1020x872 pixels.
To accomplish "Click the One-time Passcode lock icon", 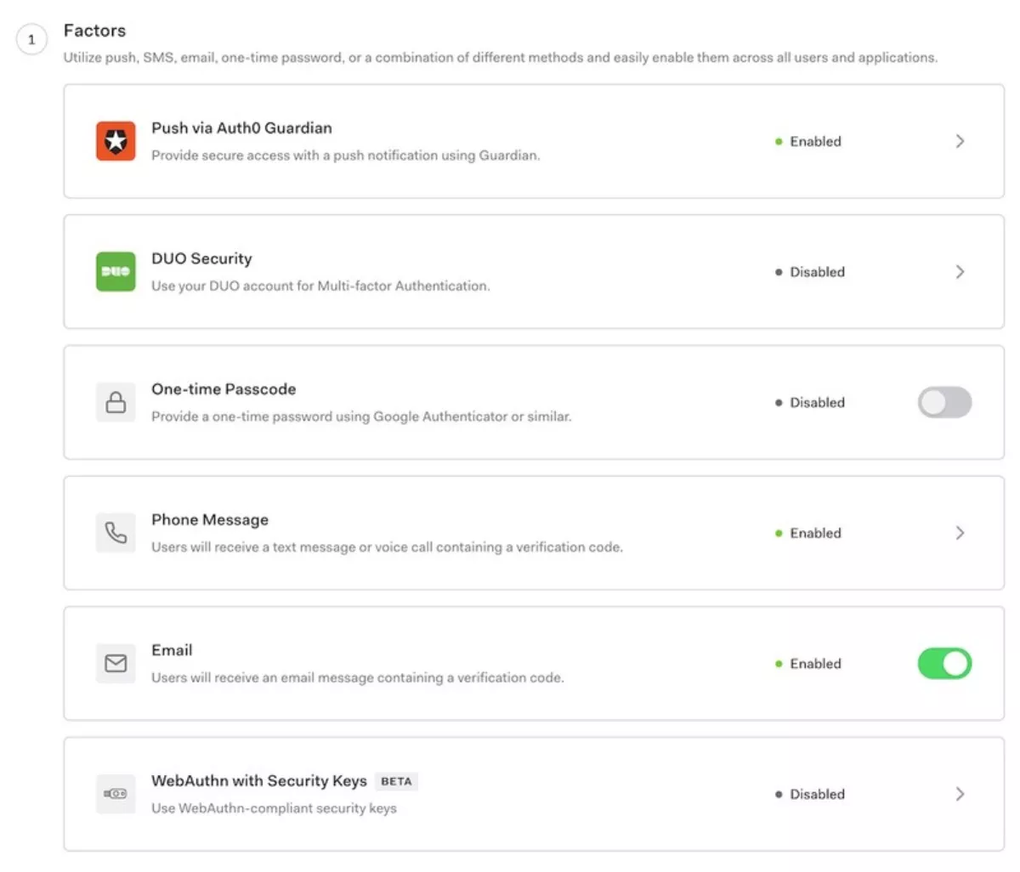I will click(116, 402).
